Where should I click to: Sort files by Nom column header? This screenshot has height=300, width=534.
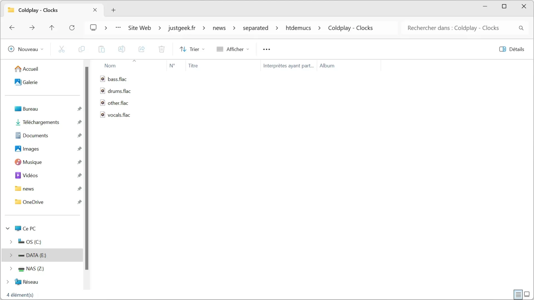click(110, 66)
